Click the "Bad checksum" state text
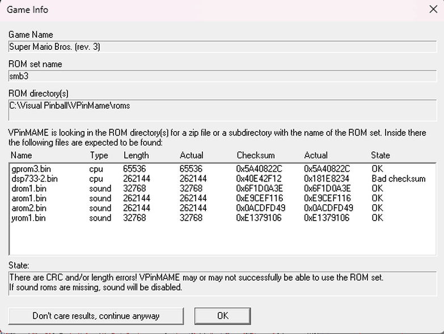 (x=399, y=179)
